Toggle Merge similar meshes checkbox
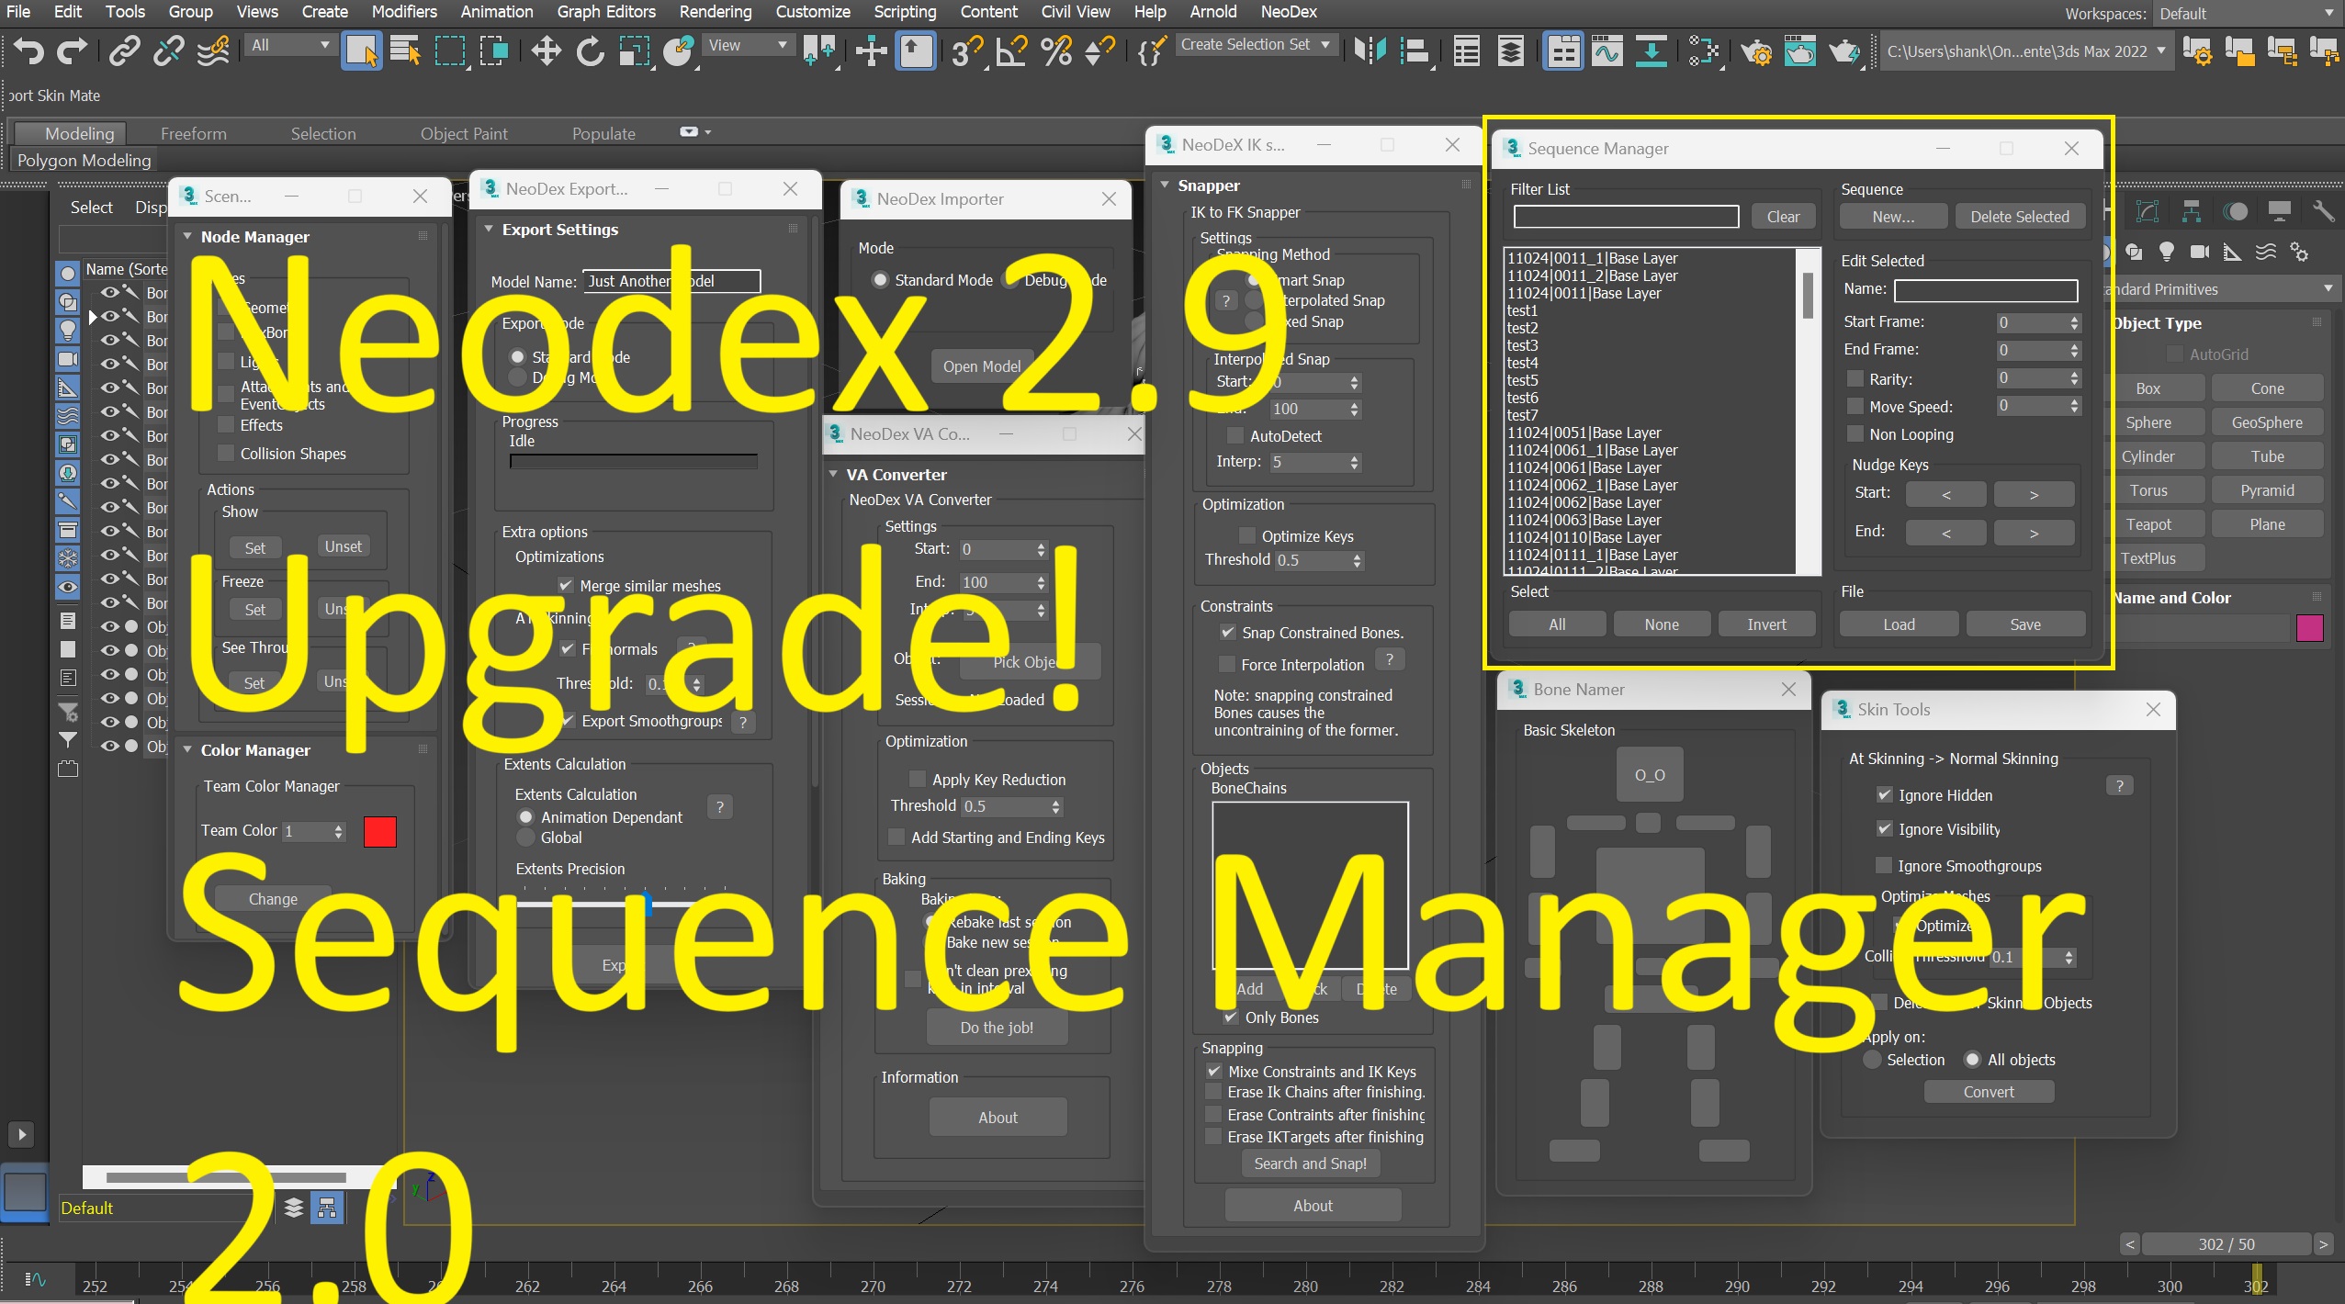The height and width of the screenshot is (1304, 2345). [x=566, y=585]
